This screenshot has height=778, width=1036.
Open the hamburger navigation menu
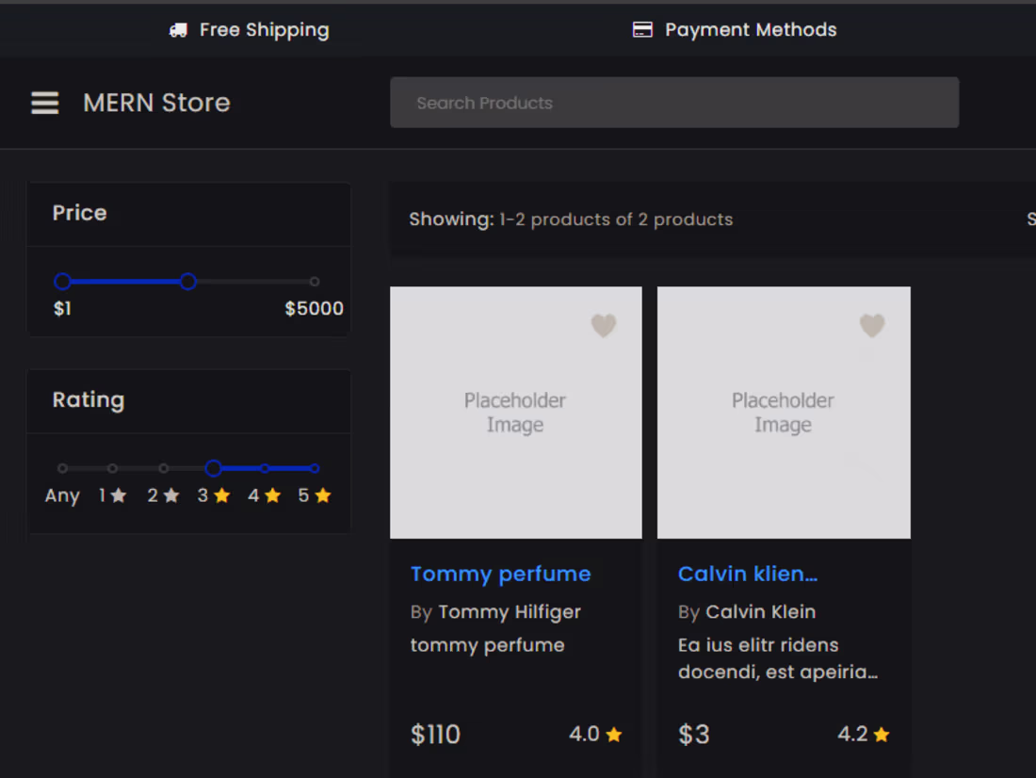click(x=44, y=103)
